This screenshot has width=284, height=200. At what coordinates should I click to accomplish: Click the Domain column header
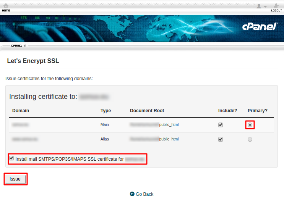(21, 110)
